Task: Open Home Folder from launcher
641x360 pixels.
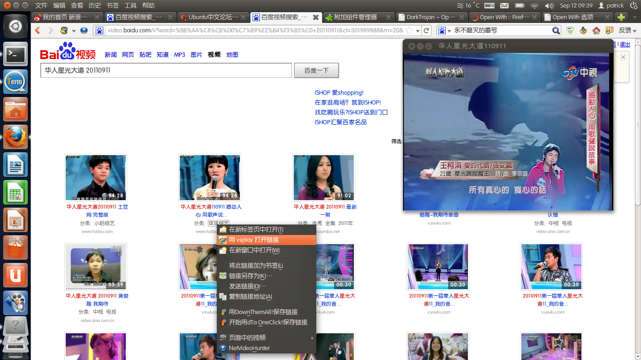Action: (x=16, y=110)
